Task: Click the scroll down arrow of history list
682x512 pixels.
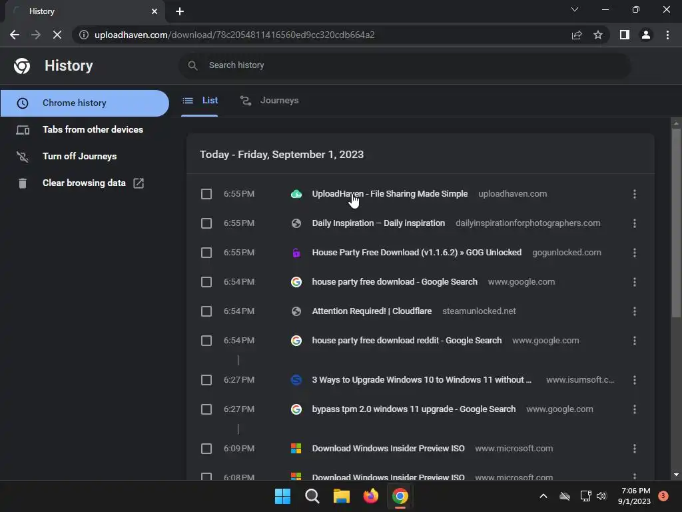Action: (676, 475)
